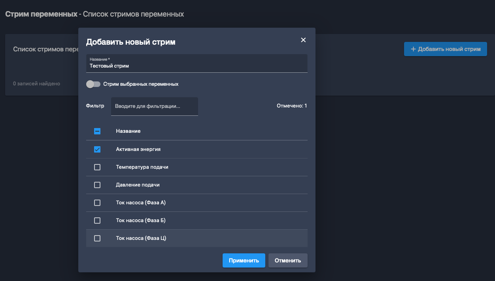Check the Ток насоса (Фаза Ц) checkbox
This screenshot has width=495, height=281.
(x=97, y=238)
